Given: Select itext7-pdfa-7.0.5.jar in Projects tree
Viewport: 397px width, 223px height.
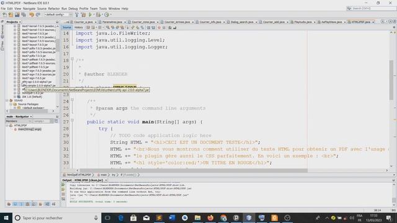Looking at the screenshot, I should click(x=33, y=56).
